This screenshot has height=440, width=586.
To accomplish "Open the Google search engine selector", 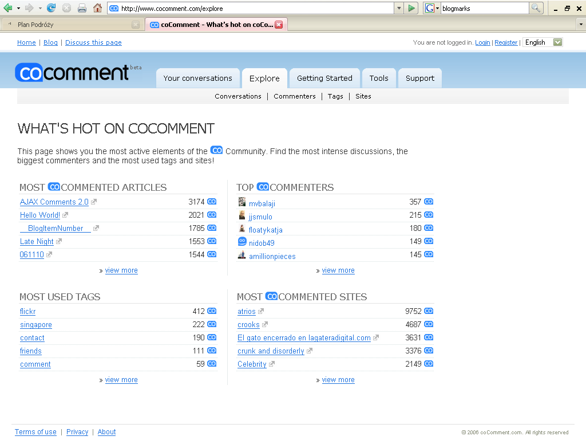I will [433, 8].
